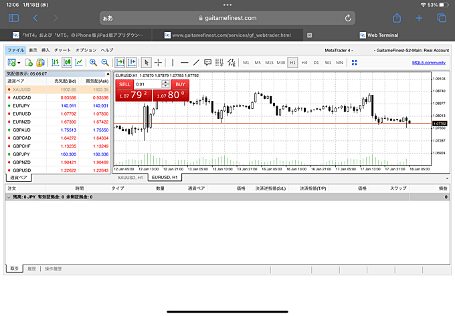Set M15 timeframe
The width and height of the screenshot is (455, 316).
(269, 63)
